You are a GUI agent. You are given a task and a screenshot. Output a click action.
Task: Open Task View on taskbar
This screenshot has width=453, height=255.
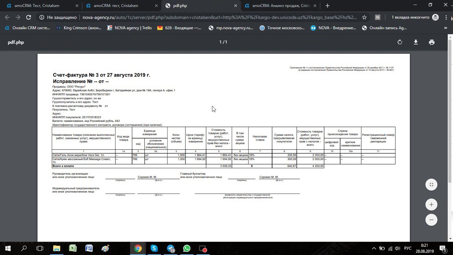40,248
